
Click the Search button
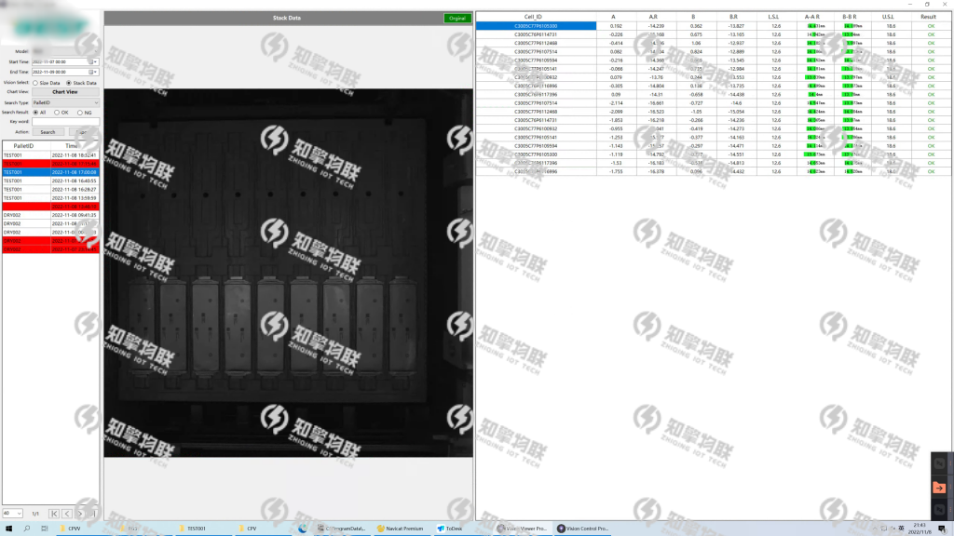click(x=48, y=132)
